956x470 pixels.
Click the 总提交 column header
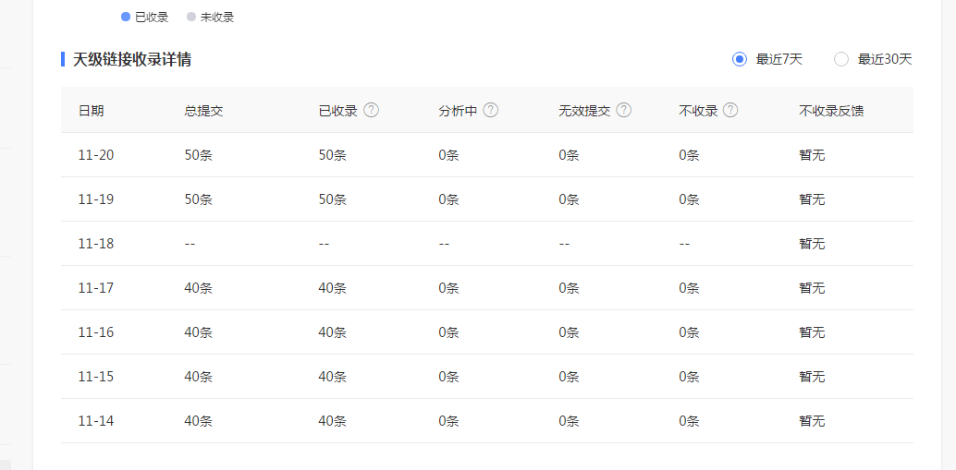(203, 111)
